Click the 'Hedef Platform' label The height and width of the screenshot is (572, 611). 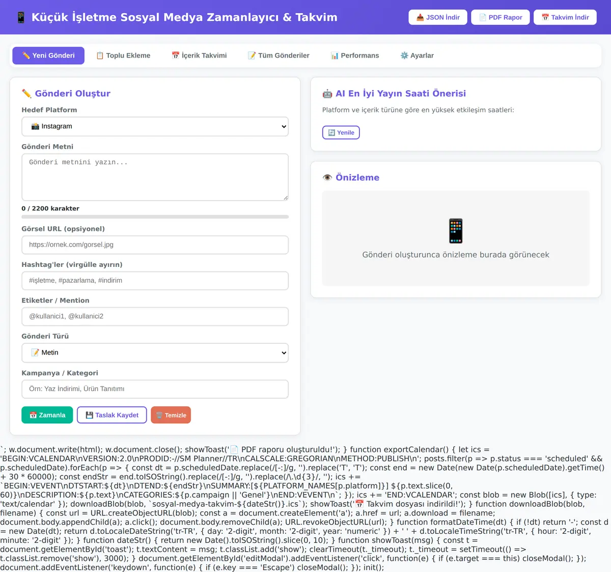pos(49,110)
